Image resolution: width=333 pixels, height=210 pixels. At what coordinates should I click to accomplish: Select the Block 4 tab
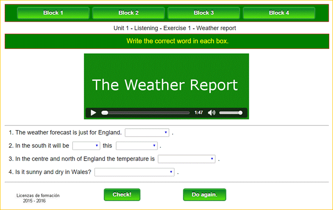279,13
